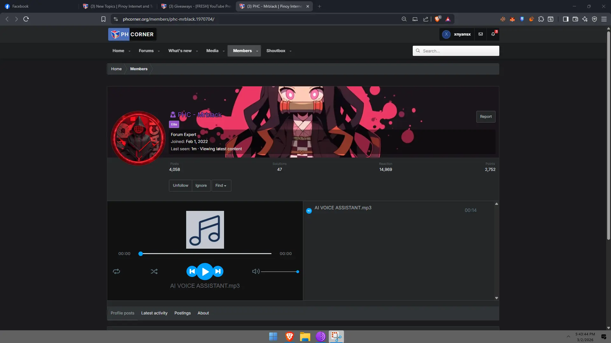
Task: Expand the Forums dropdown arrow
Action: 159,51
